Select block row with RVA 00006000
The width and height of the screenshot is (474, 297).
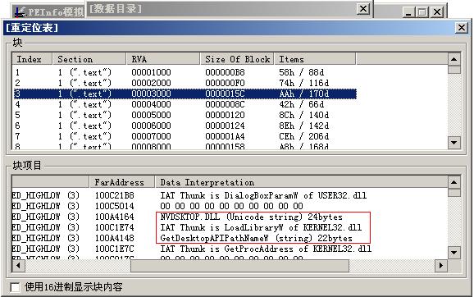185,126
